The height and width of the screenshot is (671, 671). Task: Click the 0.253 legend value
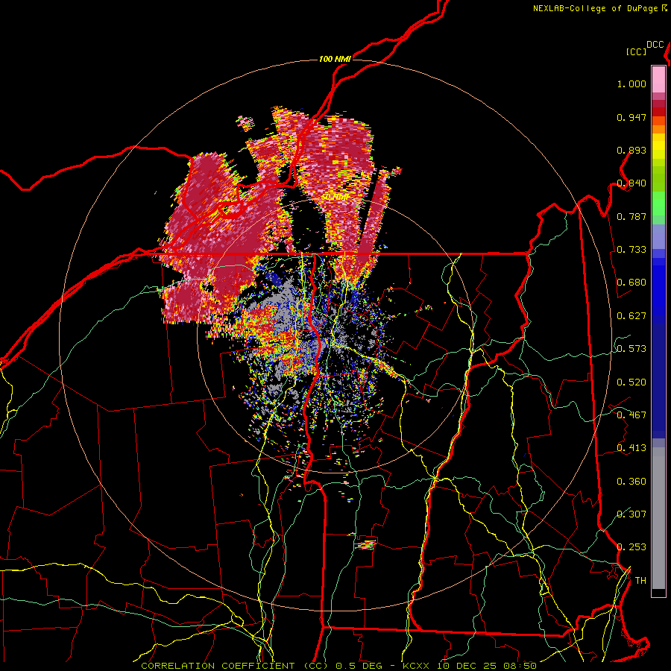point(631,547)
